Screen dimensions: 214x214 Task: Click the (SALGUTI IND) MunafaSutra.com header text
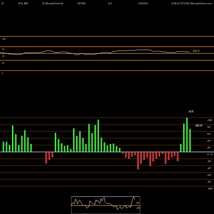coord(191,3)
